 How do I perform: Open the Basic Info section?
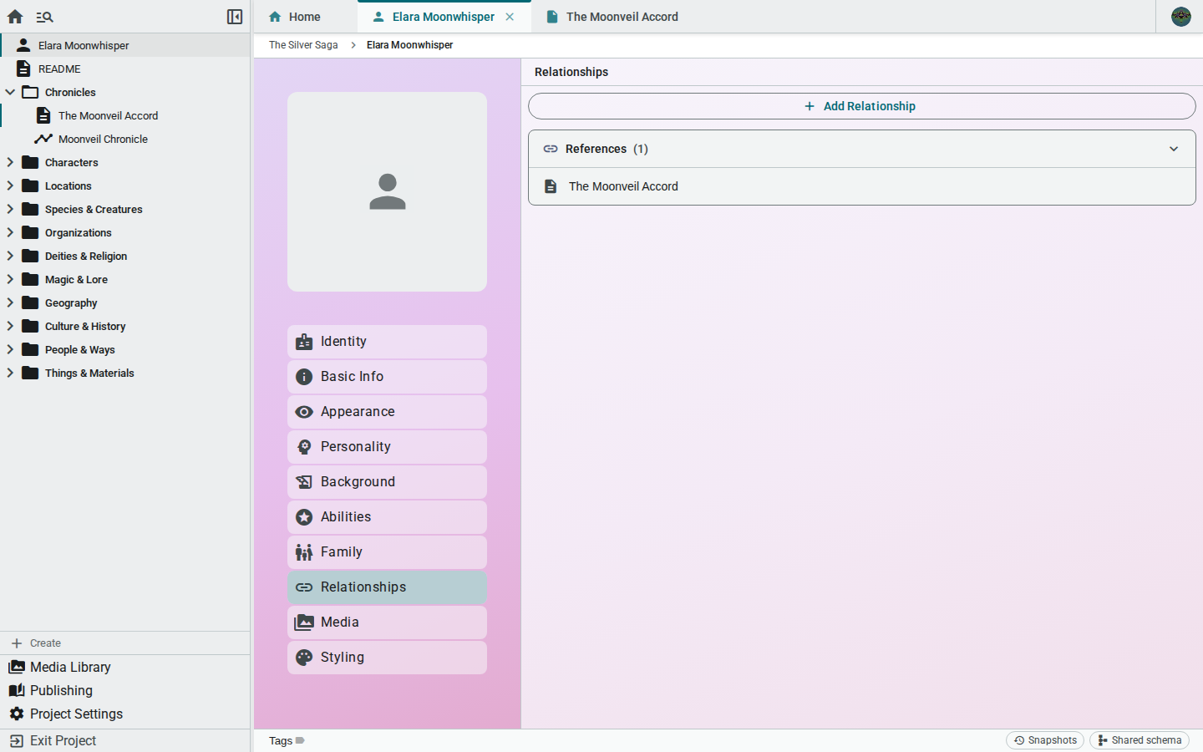click(x=387, y=377)
